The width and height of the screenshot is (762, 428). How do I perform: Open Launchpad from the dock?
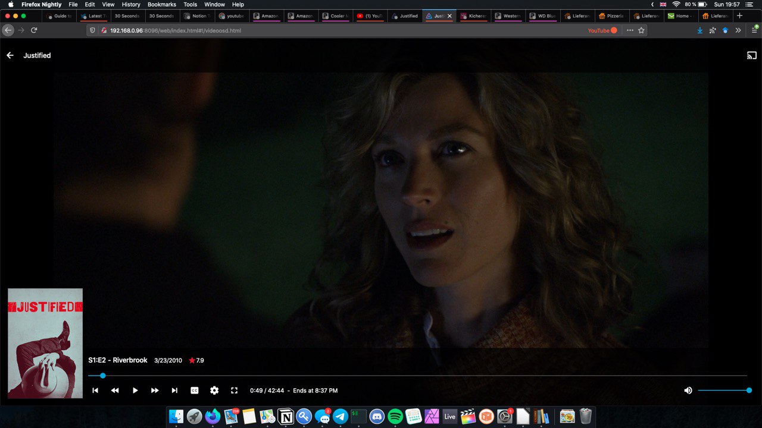(x=194, y=416)
